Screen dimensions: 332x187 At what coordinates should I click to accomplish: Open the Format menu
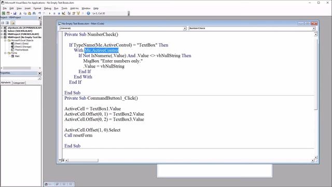tap(37, 8)
